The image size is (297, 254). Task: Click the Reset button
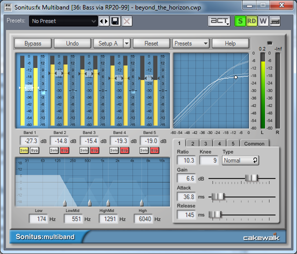[151, 43]
